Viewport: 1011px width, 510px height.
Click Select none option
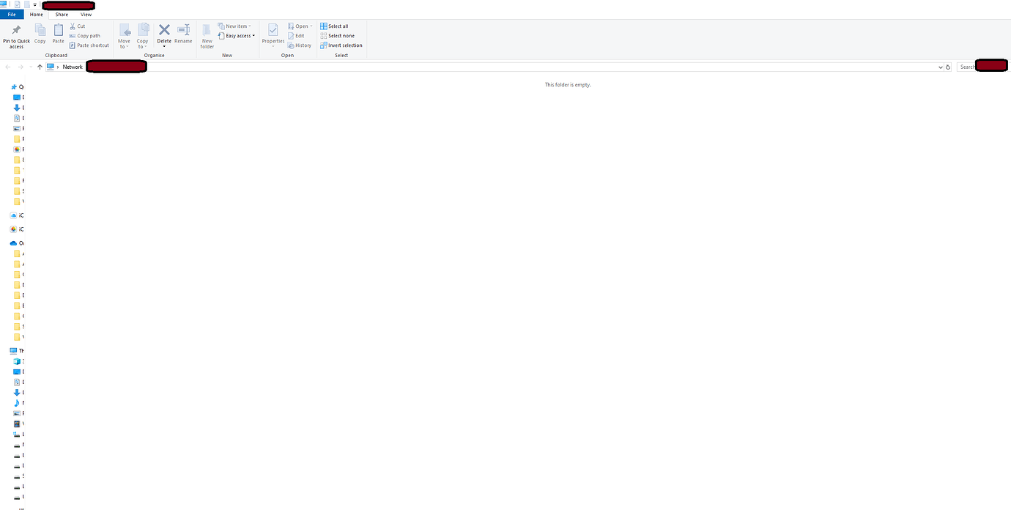click(337, 36)
